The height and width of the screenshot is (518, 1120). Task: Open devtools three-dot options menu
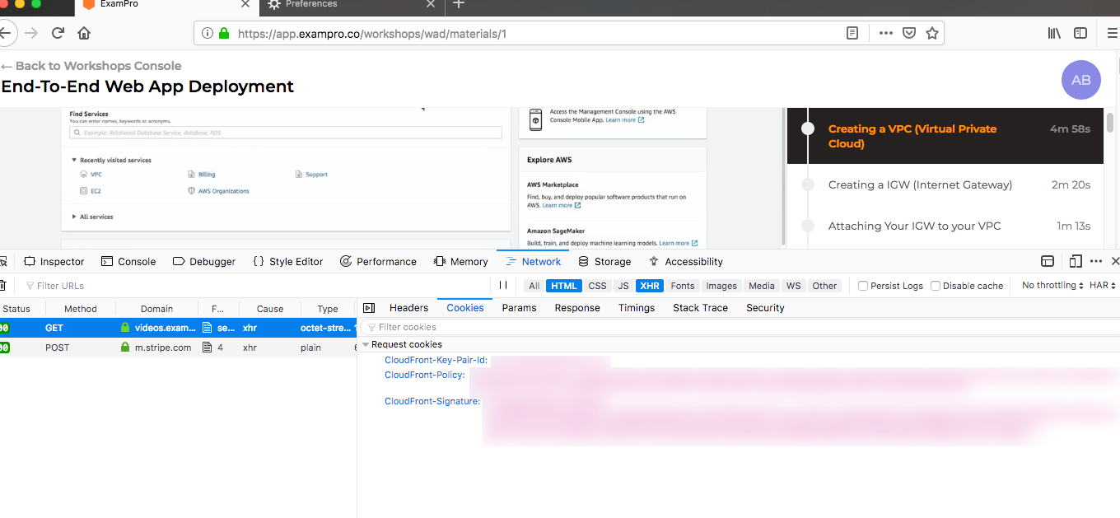click(1096, 261)
